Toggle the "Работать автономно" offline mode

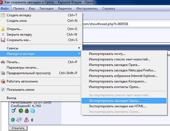(x=22, y=81)
